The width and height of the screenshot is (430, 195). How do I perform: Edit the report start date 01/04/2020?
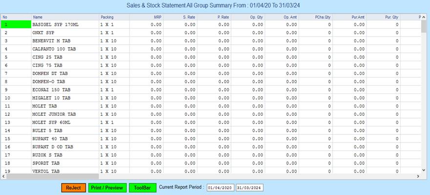[x=220, y=188]
